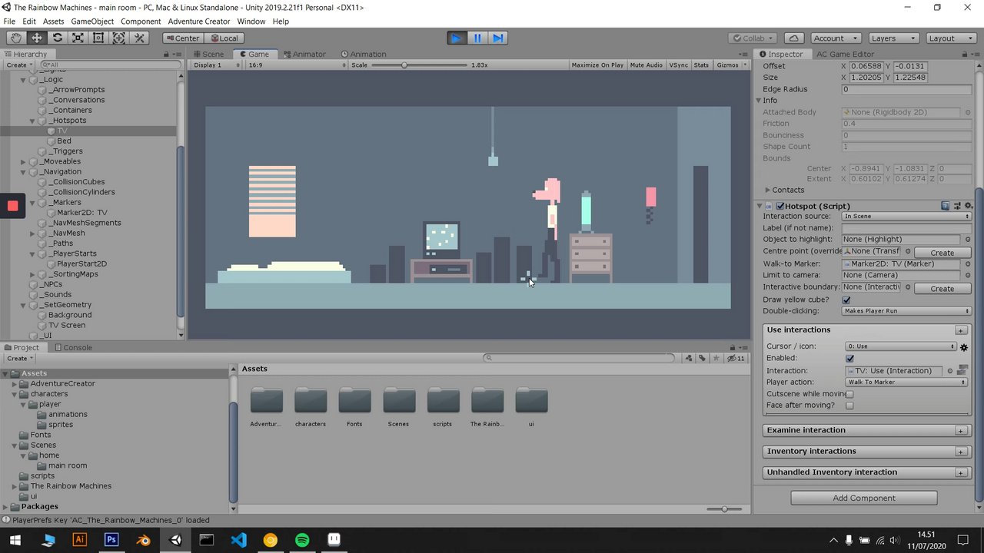This screenshot has width=984, height=553.
Task: Open the Adventure Creator menu
Action: click(x=198, y=22)
